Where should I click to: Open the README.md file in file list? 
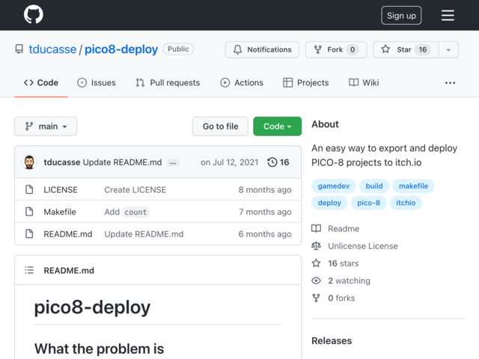(x=68, y=234)
